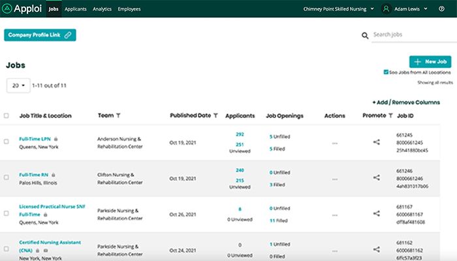This screenshot has width=457, height=261.
Task: Click share icon for Full-Time LPN row
Action: click(x=376, y=142)
